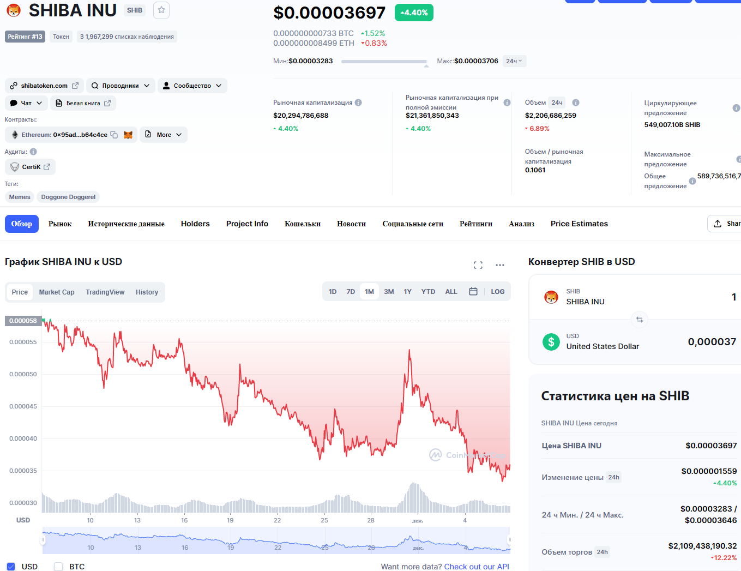741x571 pixels.
Task: Set chart range to 1Y
Action: point(407,292)
